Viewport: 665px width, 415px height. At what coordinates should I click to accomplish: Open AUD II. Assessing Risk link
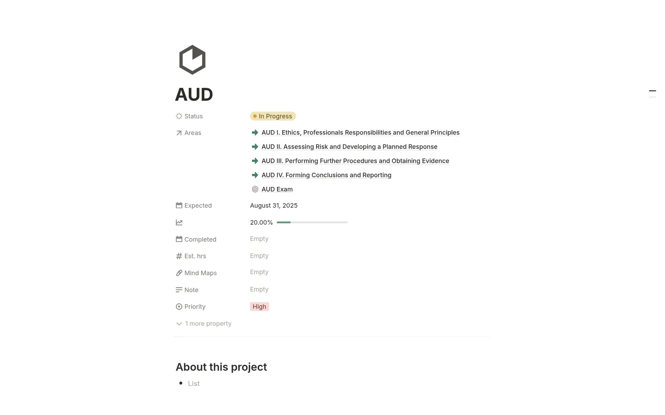pyautogui.click(x=350, y=147)
